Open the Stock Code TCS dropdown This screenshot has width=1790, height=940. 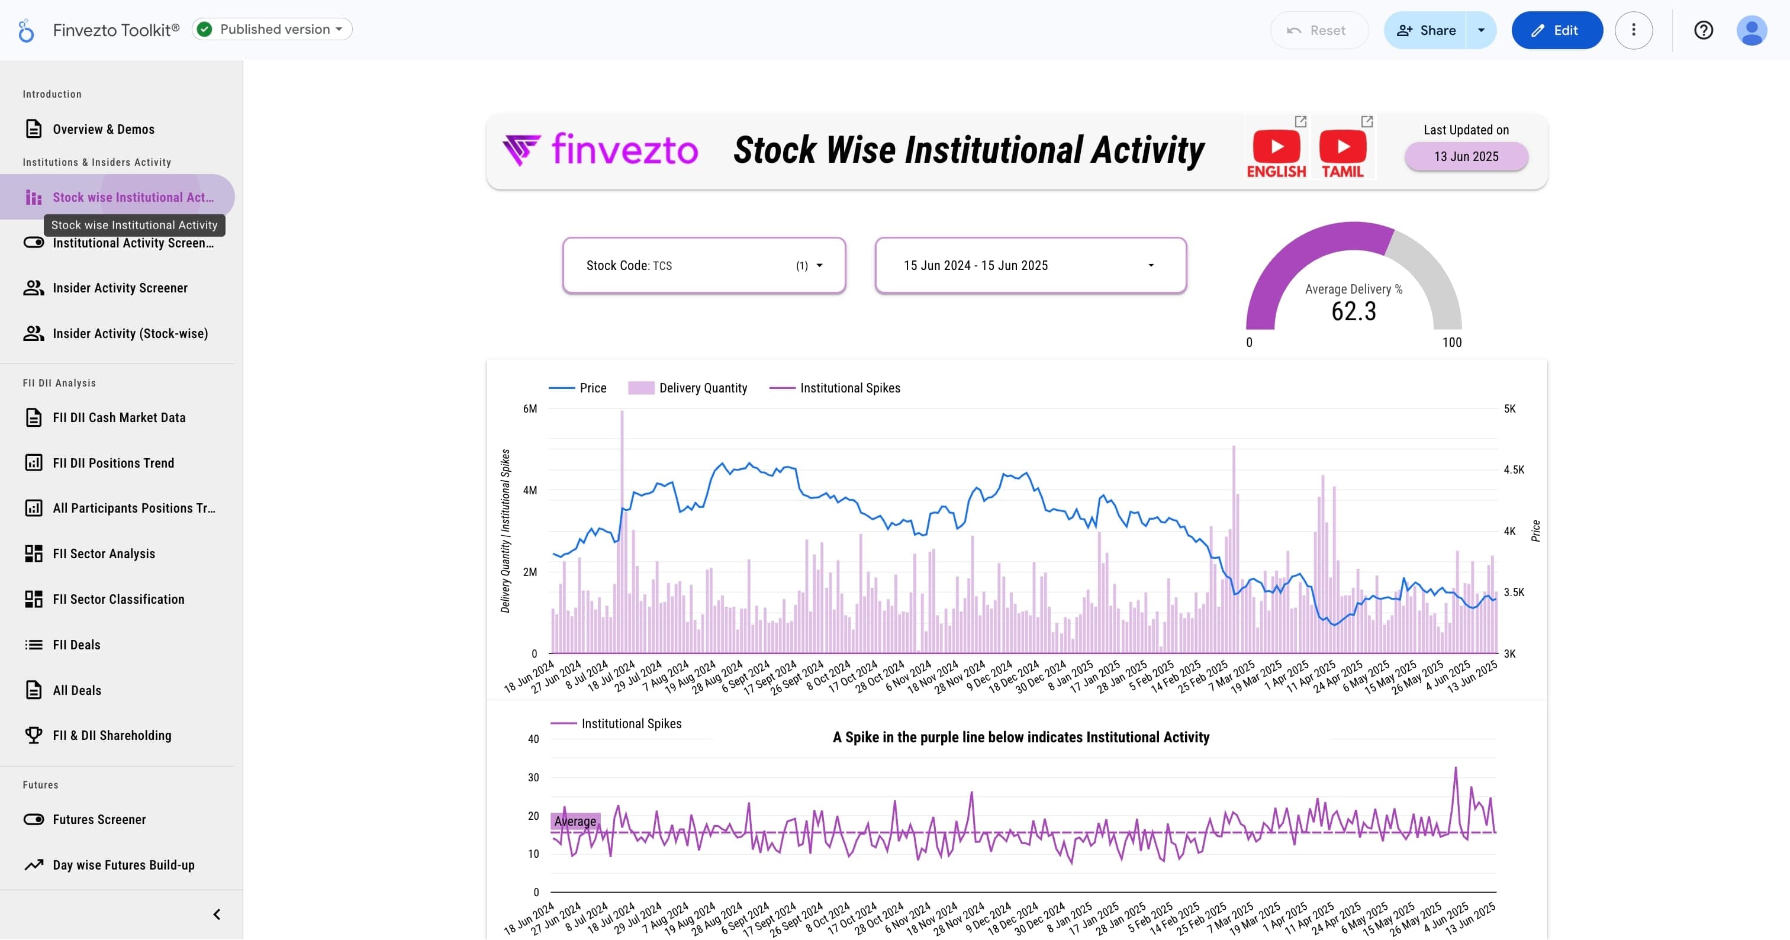point(704,266)
